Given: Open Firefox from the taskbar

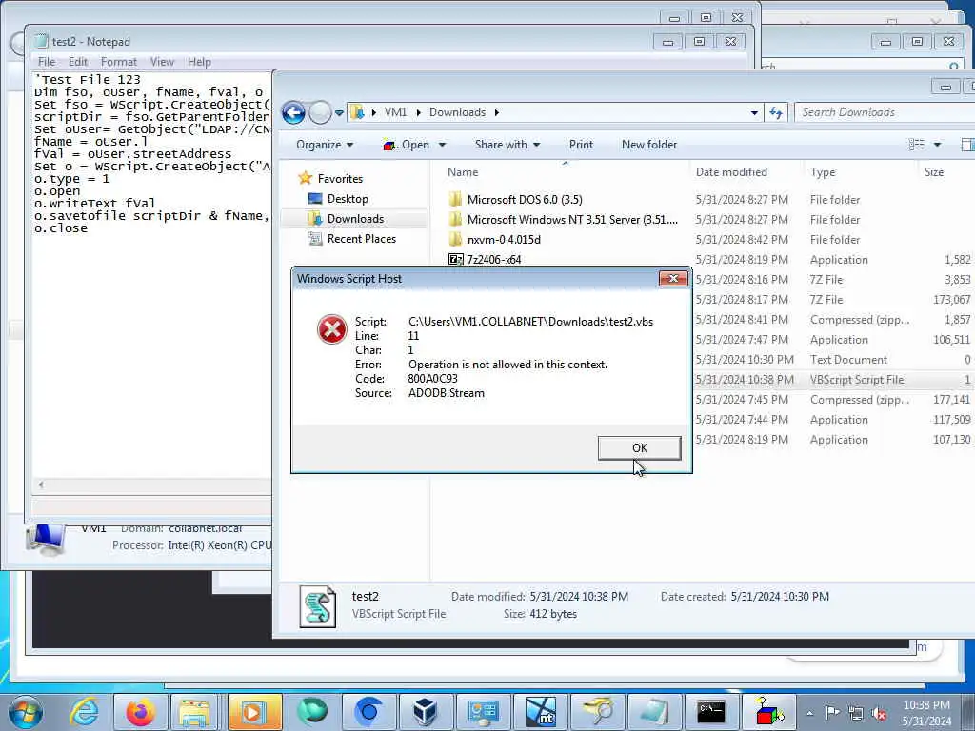Looking at the screenshot, I should (x=141, y=712).
